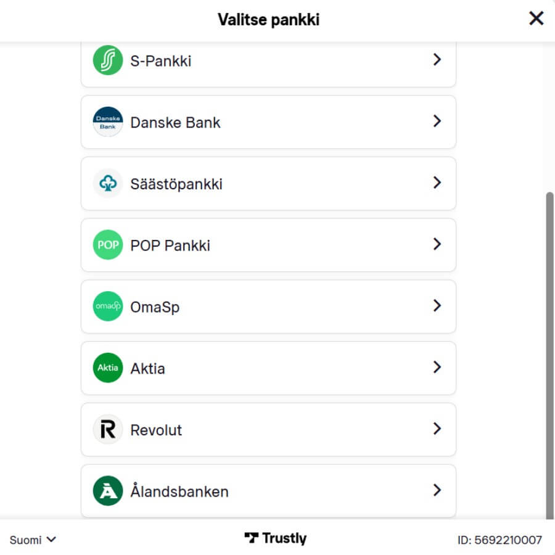
Task: Click the Ålandsbanken chevron arrow
Action: tap(437, 490)
